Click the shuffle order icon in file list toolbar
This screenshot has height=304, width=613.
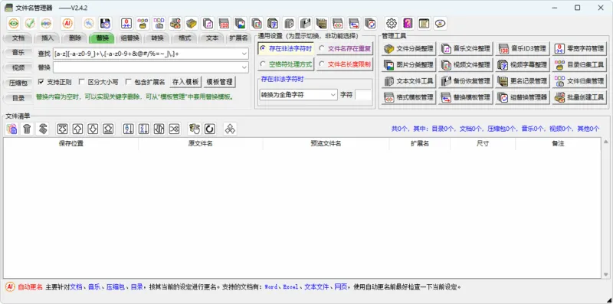click(x=174, y=129)
